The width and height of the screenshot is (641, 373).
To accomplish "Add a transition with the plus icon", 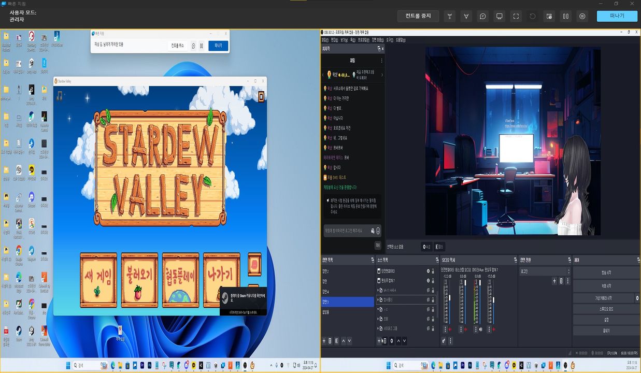I will pyautogui.click(x=554, y=281).
